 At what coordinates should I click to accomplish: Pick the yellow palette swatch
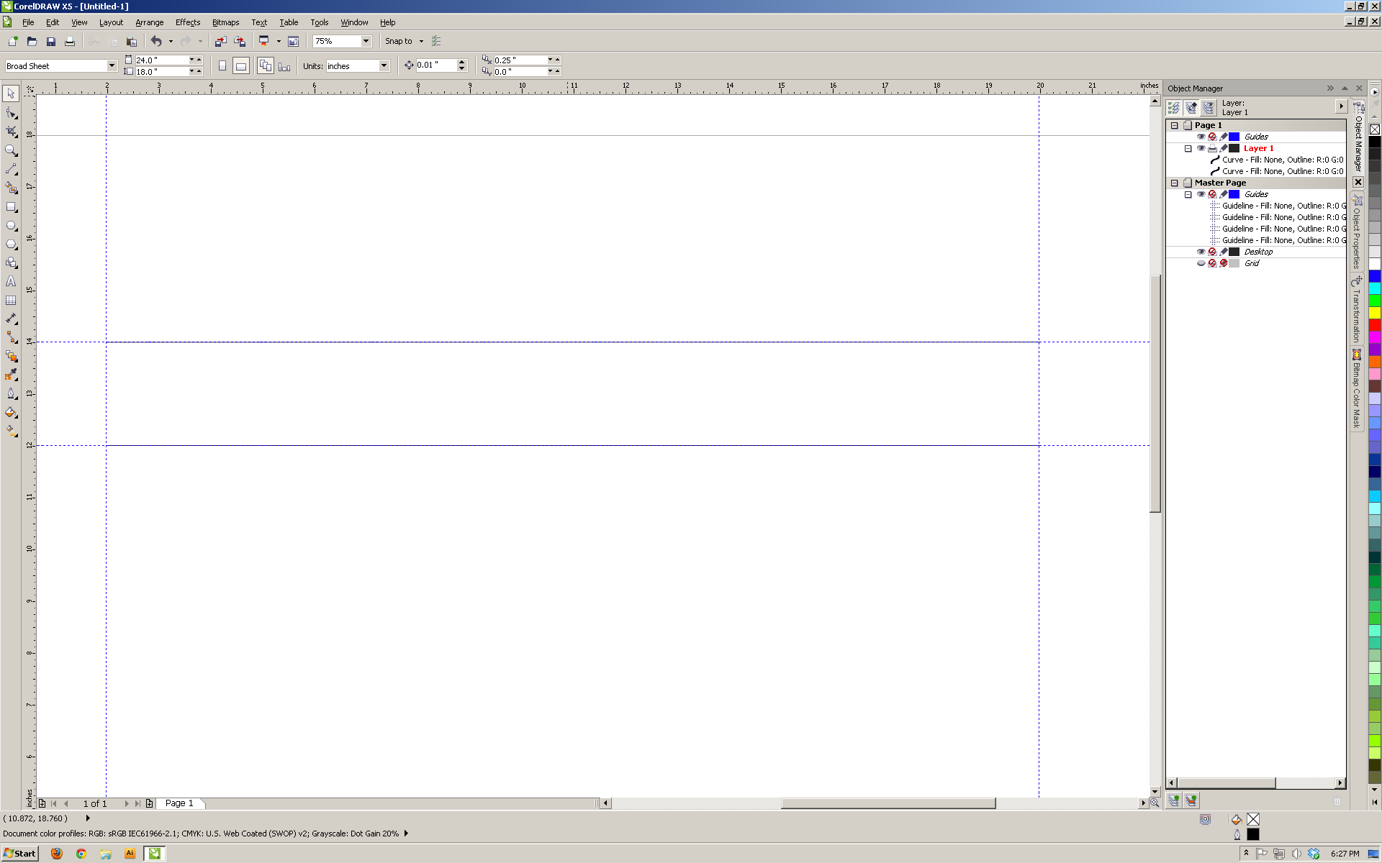click(1375, 313)
